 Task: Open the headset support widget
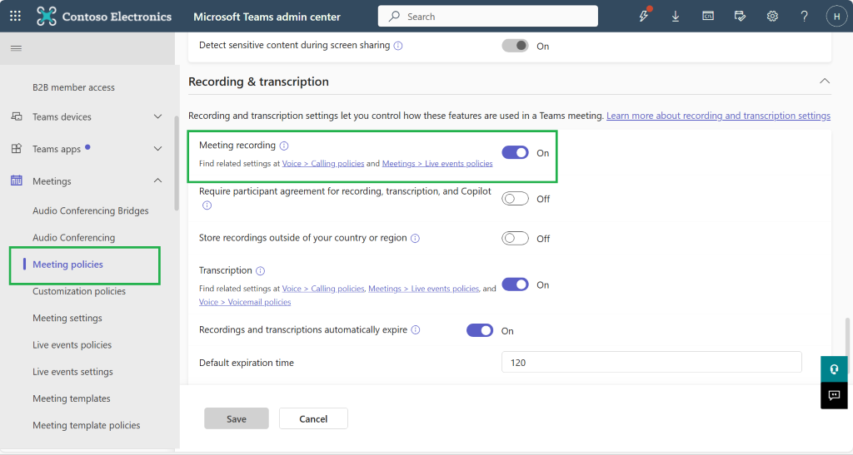pyautogui.click(x=834, y=369)
